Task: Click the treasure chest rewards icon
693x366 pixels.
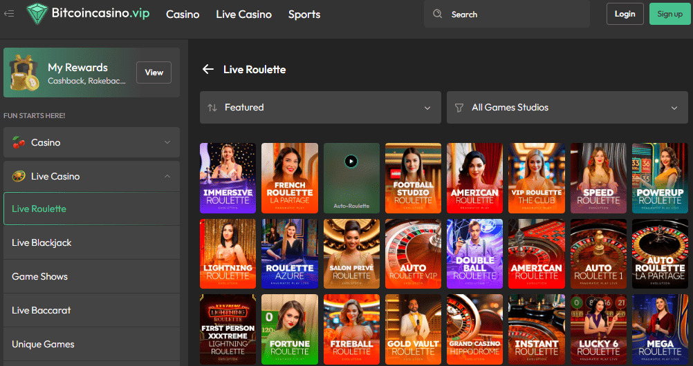Action: (x=24, y=73)
